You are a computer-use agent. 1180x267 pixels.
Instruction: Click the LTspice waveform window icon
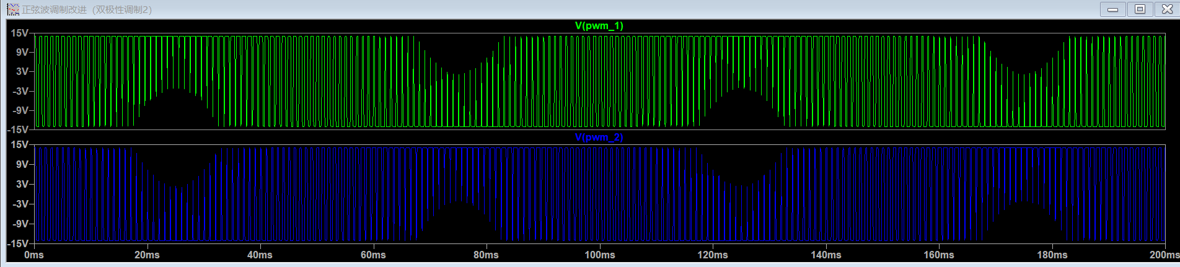click(x=12, y=9)
